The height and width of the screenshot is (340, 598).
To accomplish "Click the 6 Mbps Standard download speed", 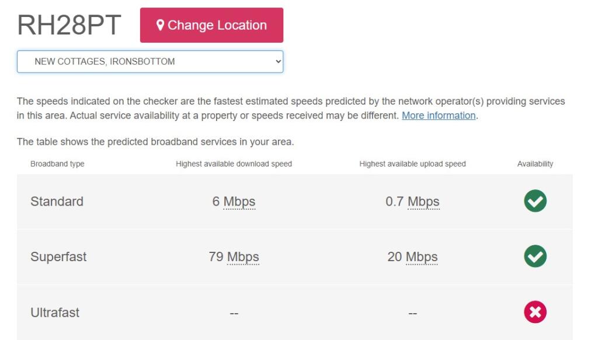I will pos(234,202).
